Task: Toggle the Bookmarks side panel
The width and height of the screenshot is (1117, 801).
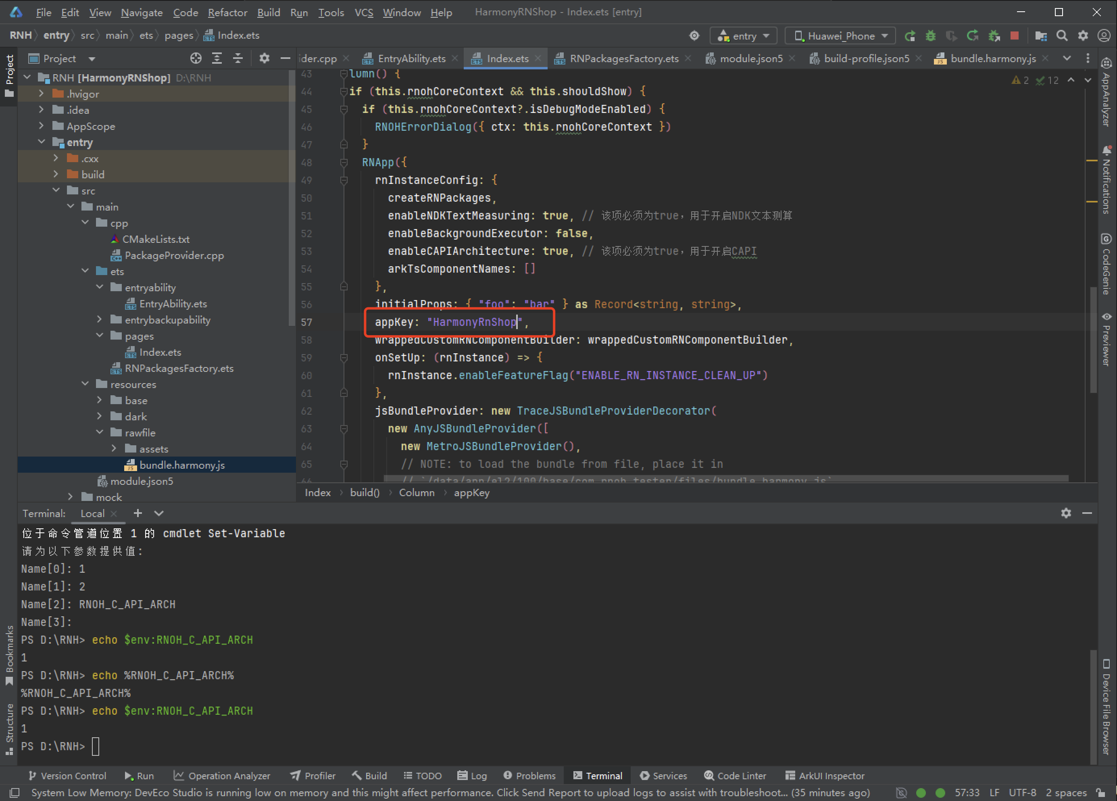Action: [9, 654]
